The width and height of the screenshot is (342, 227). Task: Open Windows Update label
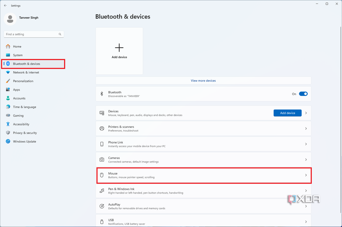[x=25, y=141]
